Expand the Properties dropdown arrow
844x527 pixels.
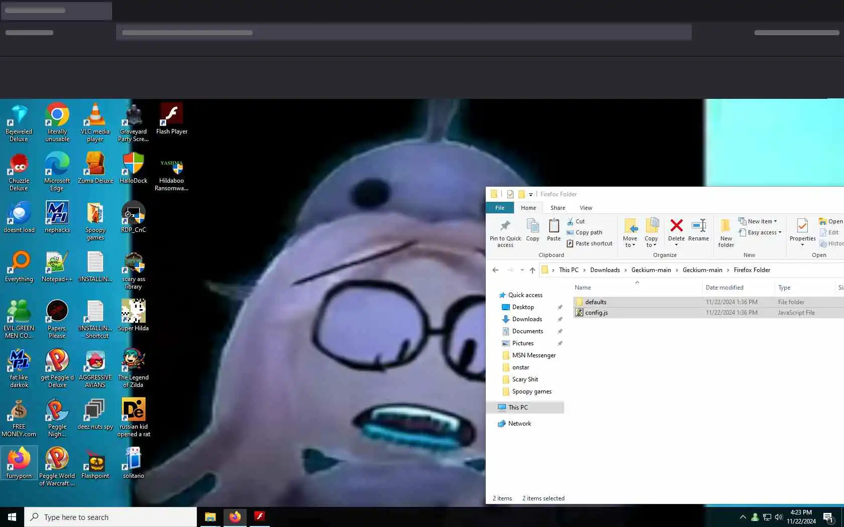tap(802, 245)
